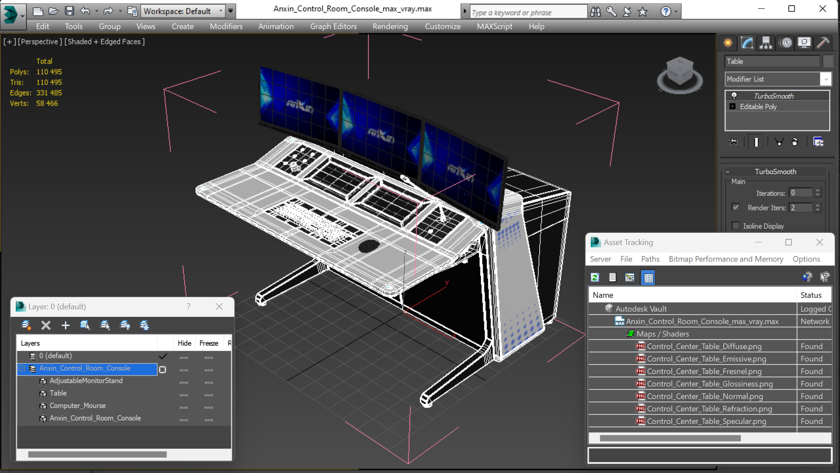Image resolution: width=840 pixels, height=473 pixels.
Task: Open the Rendering menu
Action: coord(390,26)
